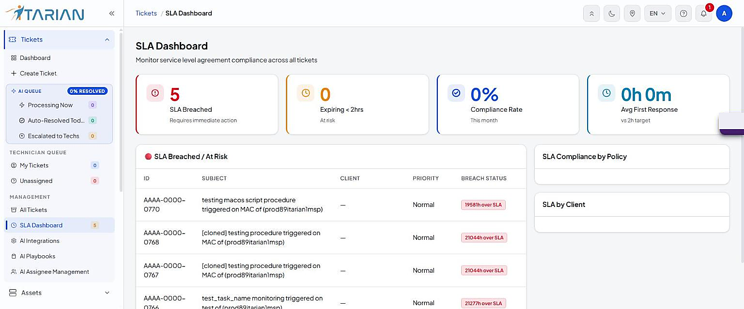Viewport: 744px width, 309px height.
Task: Click the Expiring < 2hrs clock icon
Action: tap(306, 93)
